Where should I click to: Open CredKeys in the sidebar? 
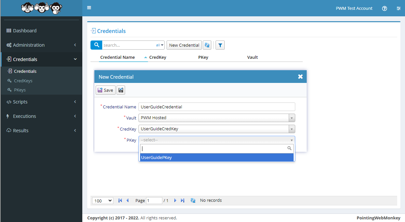[x=23, y=81]
